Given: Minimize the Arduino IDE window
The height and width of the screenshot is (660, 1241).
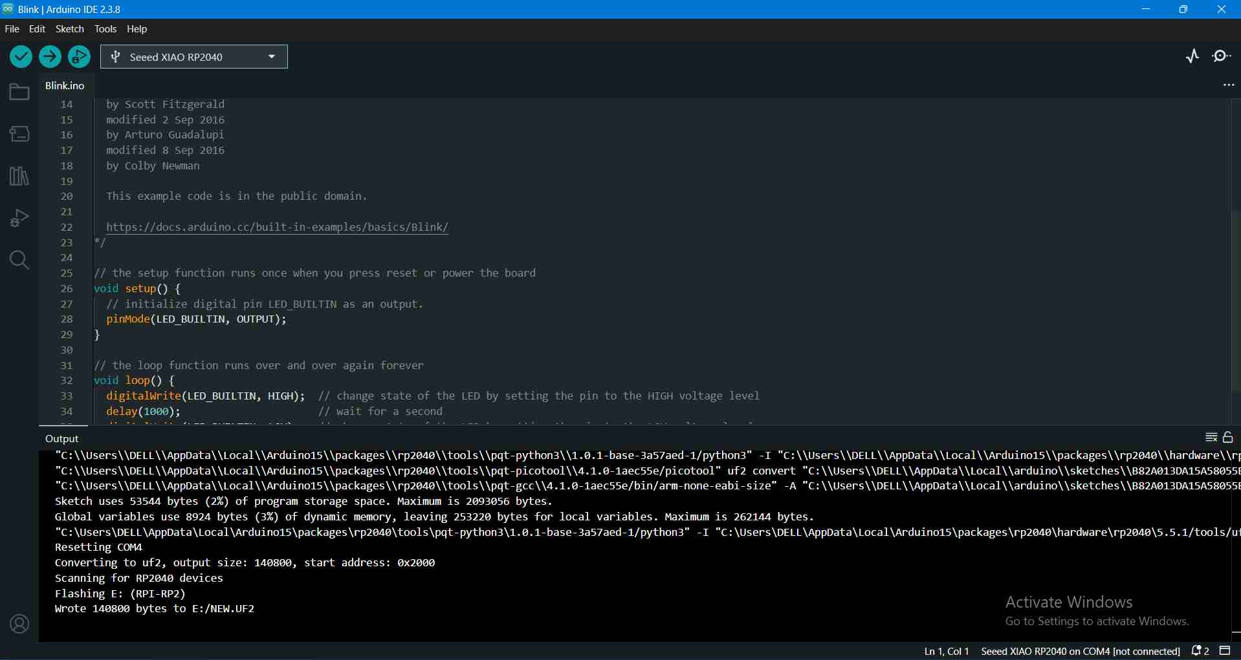Looking at the screenshot, I should click(x=1146, y=9).
